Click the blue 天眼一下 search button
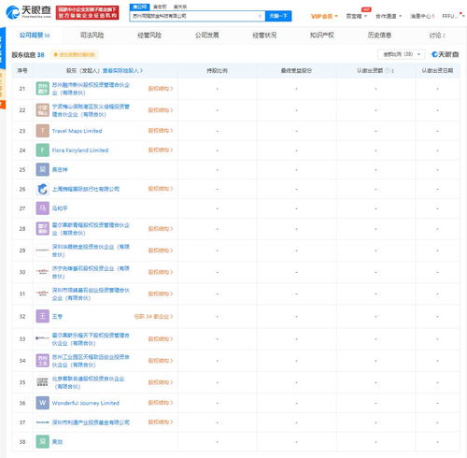The height and width of the screenshot is (458, 467). point(278,16)
